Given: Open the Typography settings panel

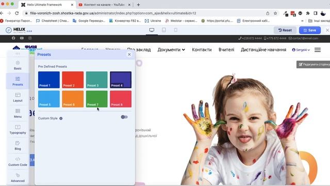Looking at the screenshot, I should point(18,129).
